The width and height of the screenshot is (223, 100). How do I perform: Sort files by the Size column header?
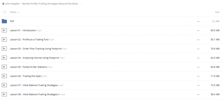(x=217, y=12)
